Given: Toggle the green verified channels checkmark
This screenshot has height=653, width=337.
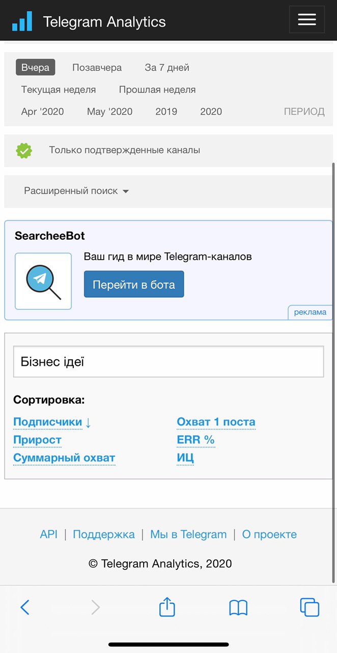Looking at the screenshot, I should pyautogui.click(x=24, y=150).
